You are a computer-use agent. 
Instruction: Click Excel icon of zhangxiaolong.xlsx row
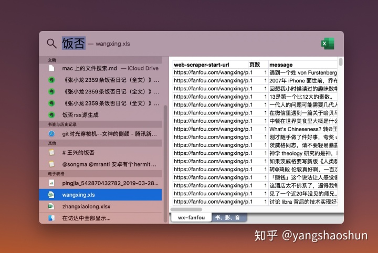click(51, 206)
